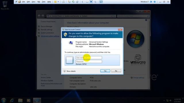
Task: Open the VMware File menu
Action: [24, 2]
